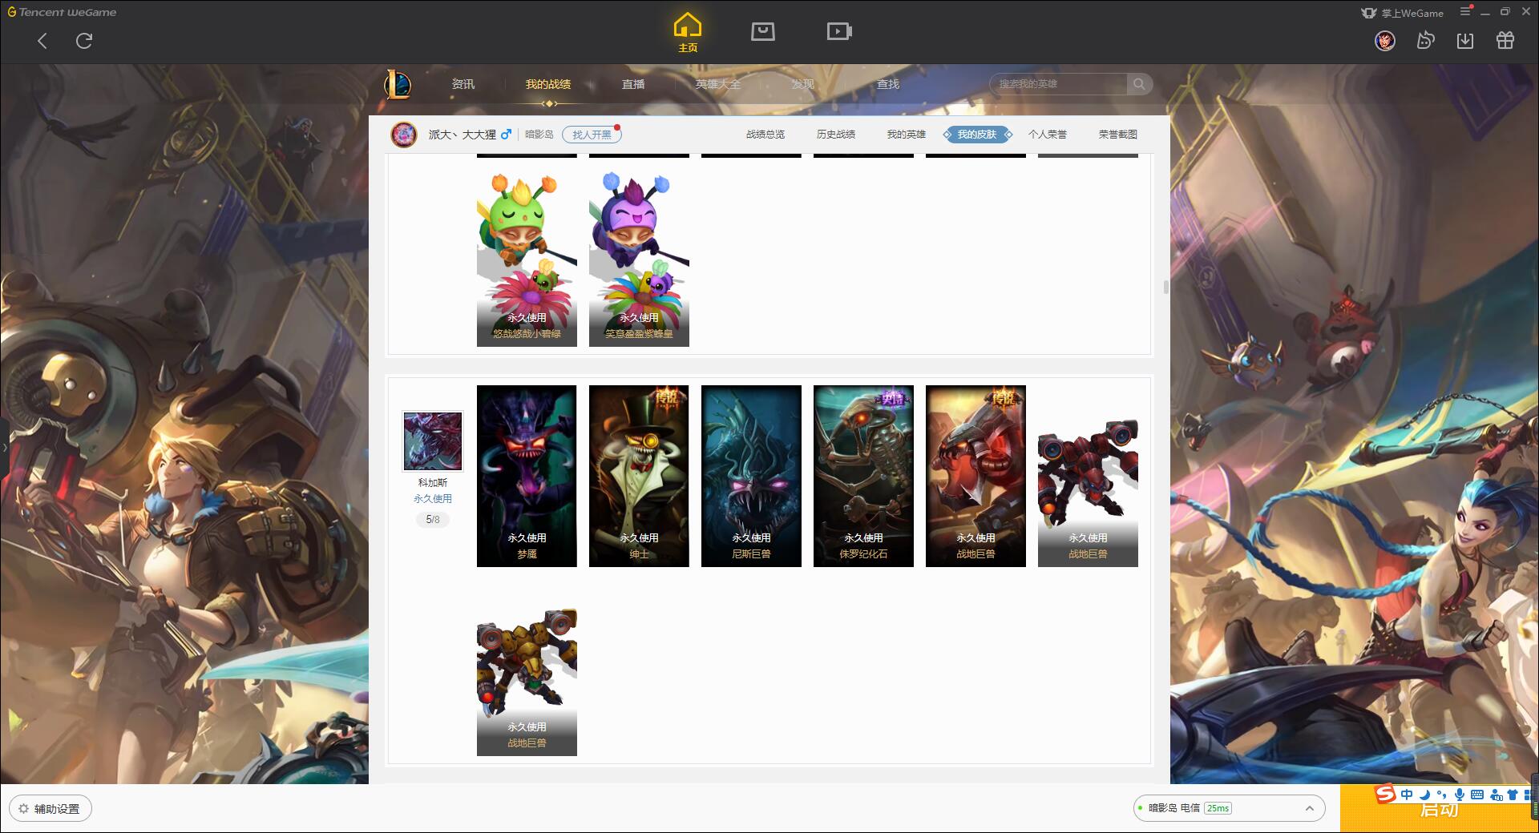Select the 尼斯巨兽 skin card
Image resolution: width=1539 pixels, height=833 pixels.
coord(751,476)
